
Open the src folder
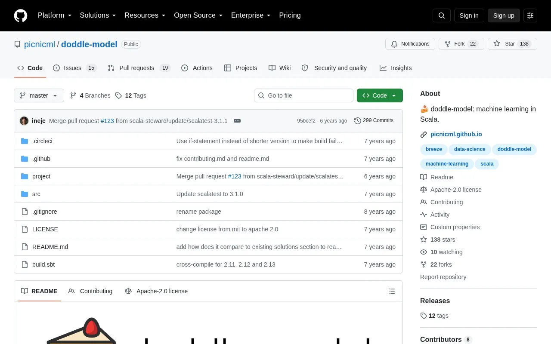pos(36,194)
